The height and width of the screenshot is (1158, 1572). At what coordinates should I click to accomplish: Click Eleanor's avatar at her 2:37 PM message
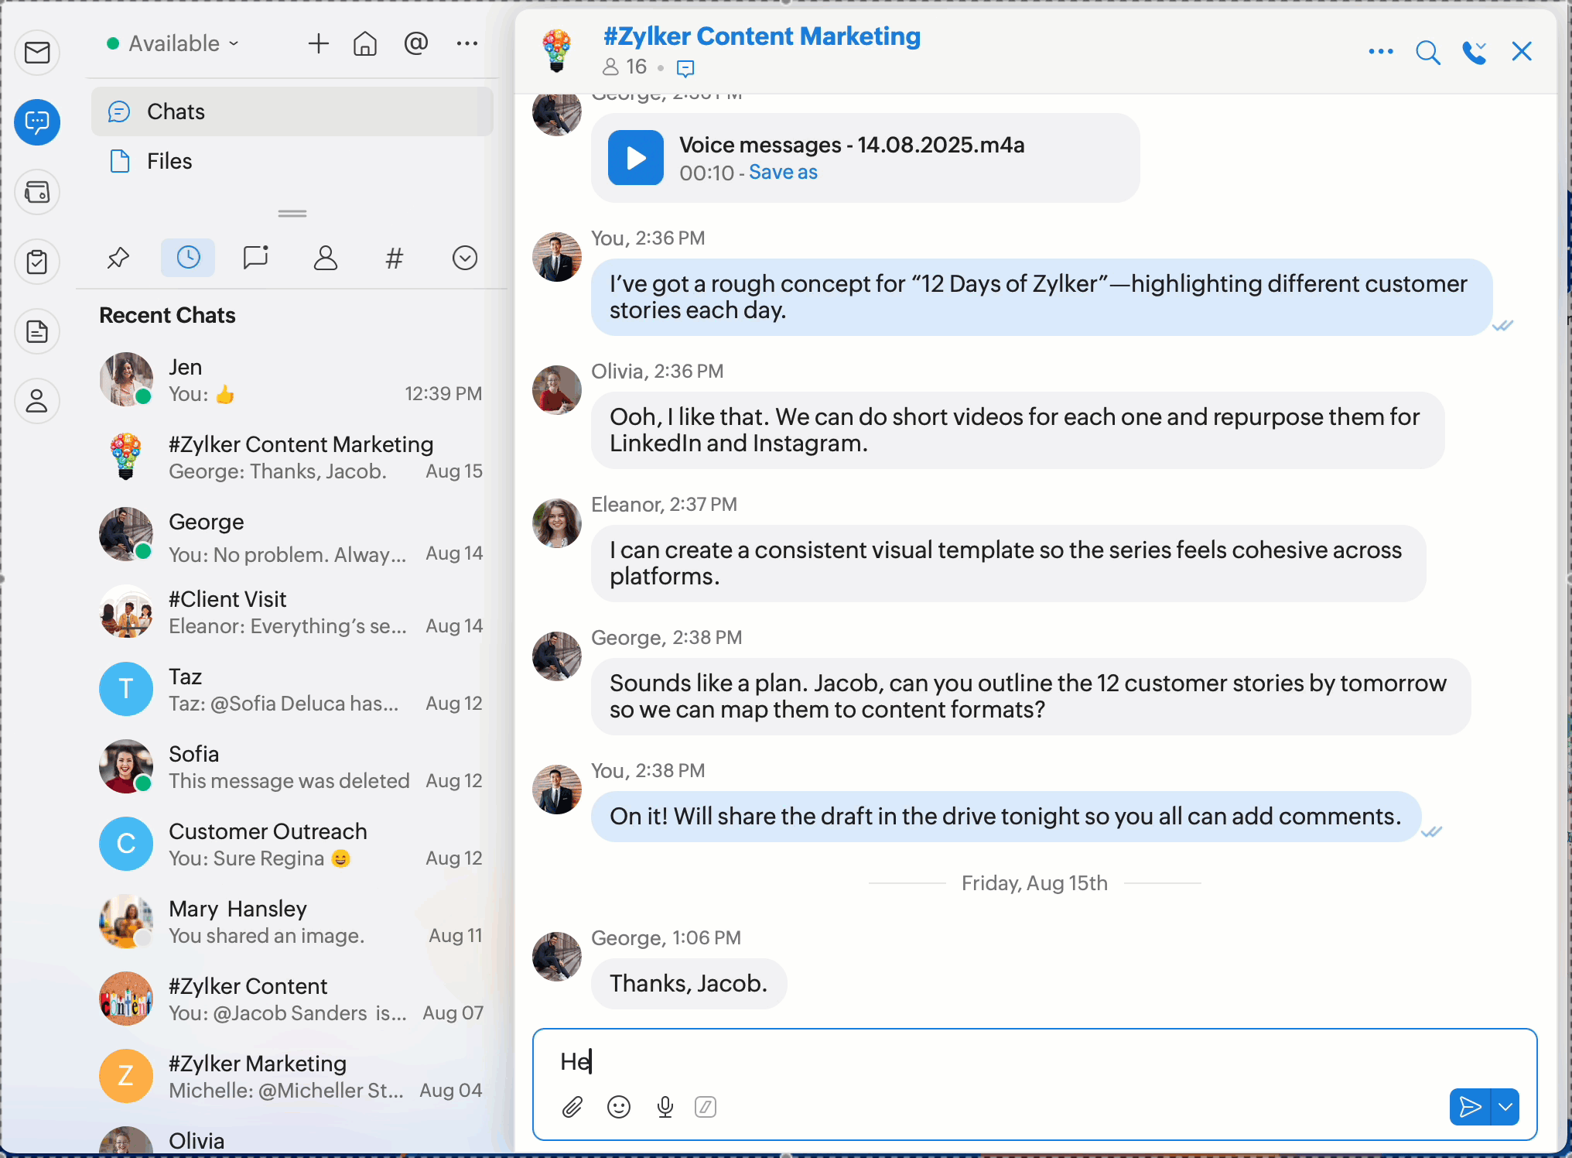[x=557, y=523]
